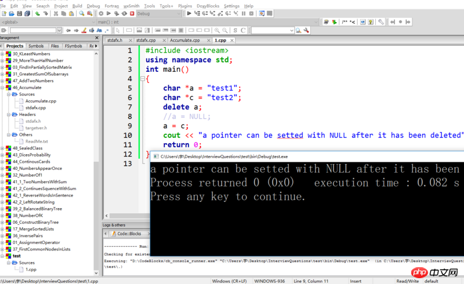Select the 39_2_BalancedBinaryTree project
464x284 pixels.
37,209
